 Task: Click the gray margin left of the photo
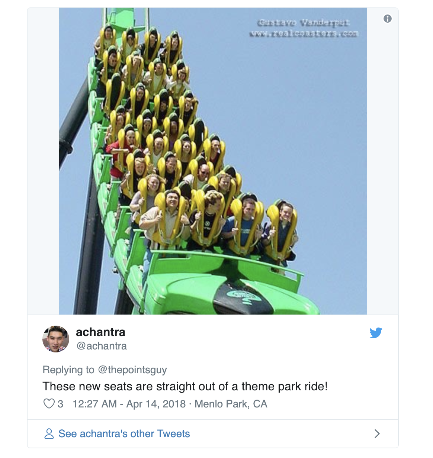43,161
